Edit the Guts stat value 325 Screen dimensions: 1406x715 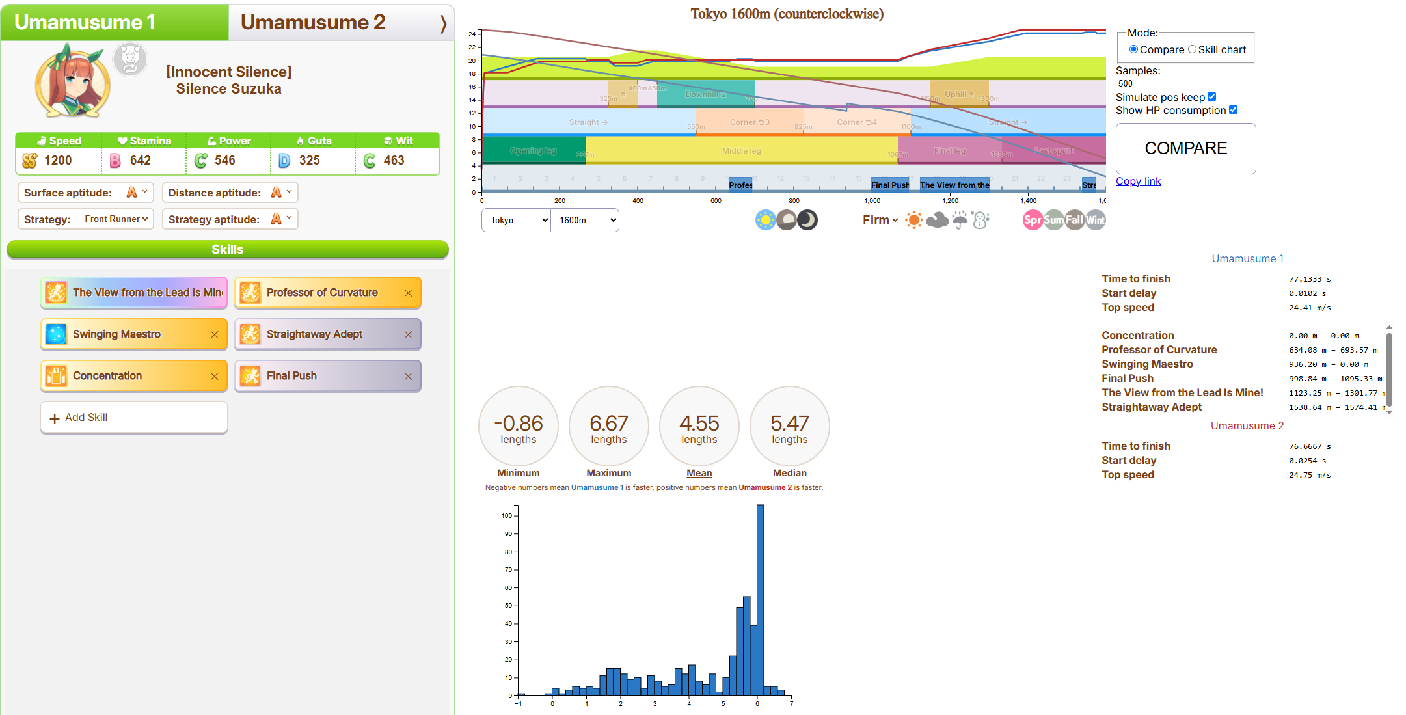310,161
